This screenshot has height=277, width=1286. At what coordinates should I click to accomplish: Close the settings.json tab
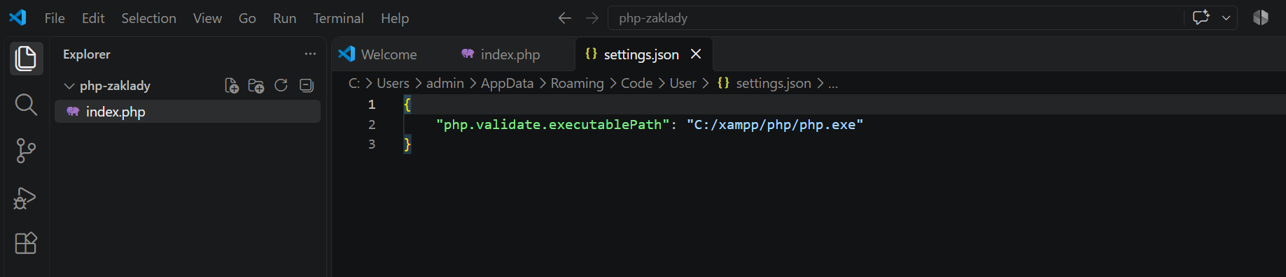(696, 54)
